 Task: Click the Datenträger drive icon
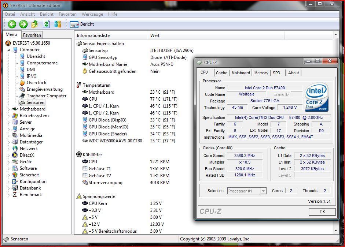(15, 142)
